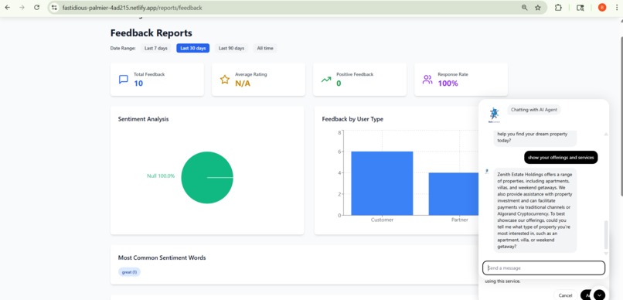
Task: Click the Positive Feedback trend arrow icon
Action: click(326, 80)
